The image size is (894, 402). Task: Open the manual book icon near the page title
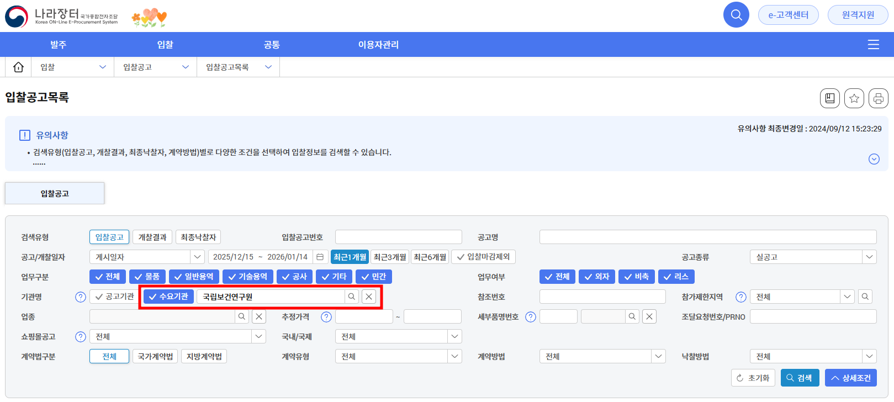829,98
